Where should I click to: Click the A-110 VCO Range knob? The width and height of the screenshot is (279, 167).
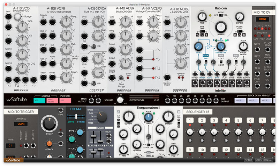(17, 16)
